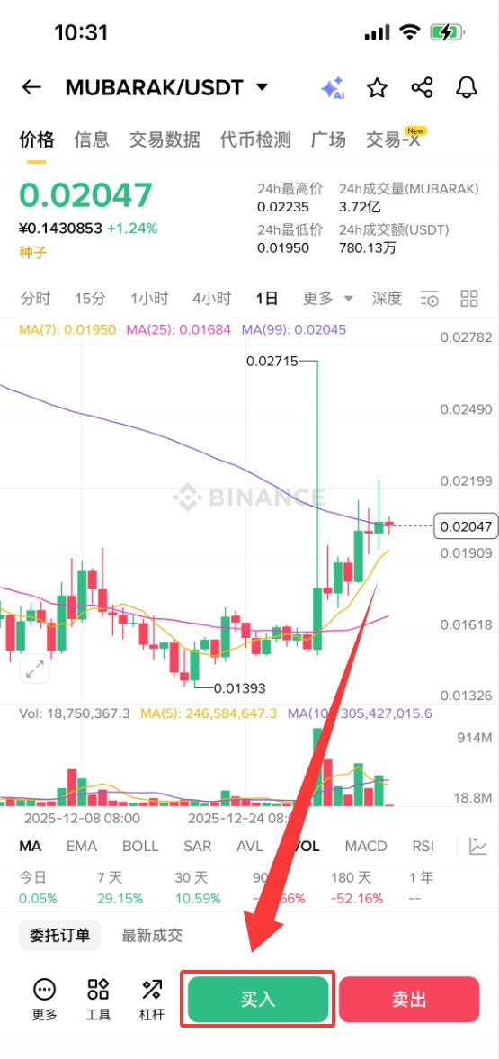499x1059 pixels.
Task: Open the grid layout icon
Action: pyautogui.click(x=468, y=298)
